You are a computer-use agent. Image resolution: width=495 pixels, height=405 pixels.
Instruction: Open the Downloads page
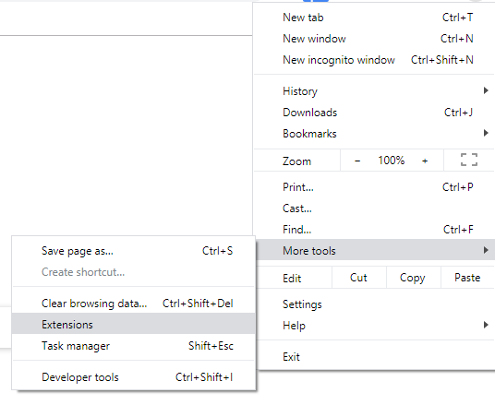(x=374, y=113)
